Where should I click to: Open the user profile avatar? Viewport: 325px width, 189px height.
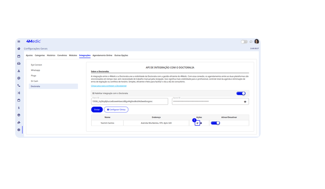tap(256, 41)
